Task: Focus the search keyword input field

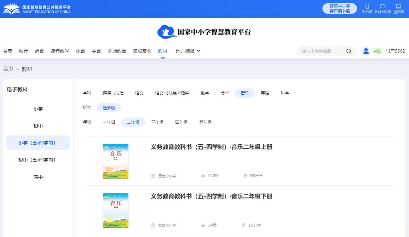Action: click(x=322, y=51)
